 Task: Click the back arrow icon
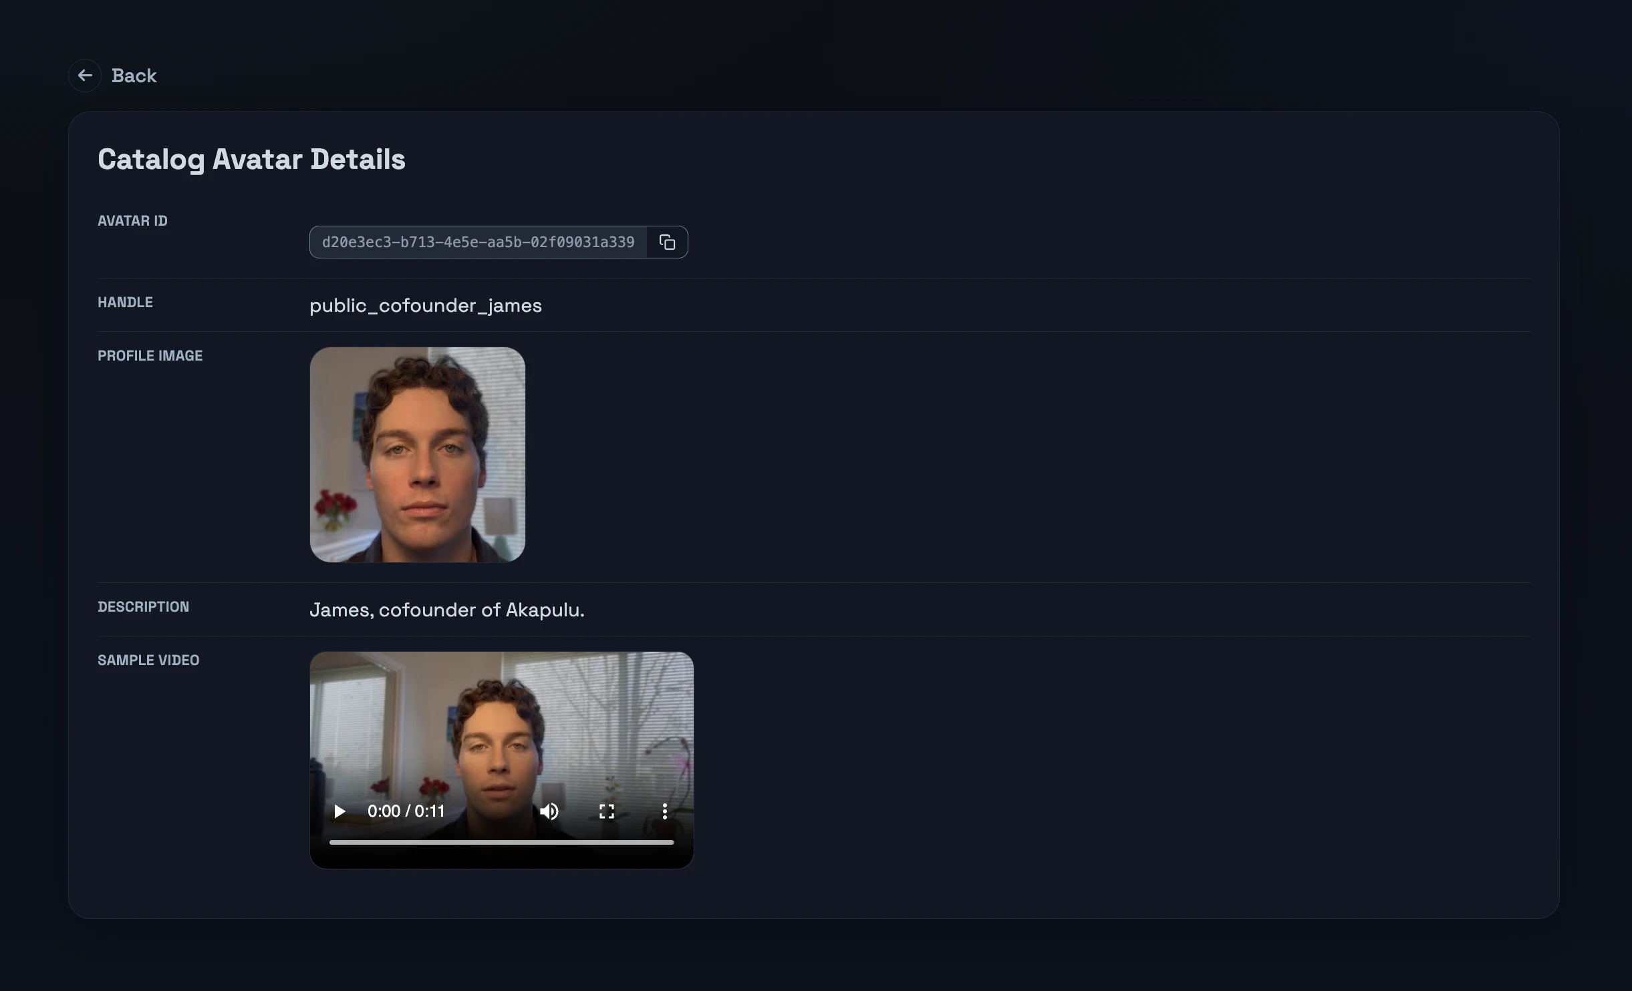click(84, 75)
